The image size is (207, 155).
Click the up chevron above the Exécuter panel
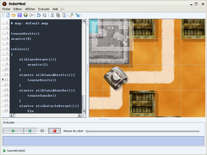(x=4, y=119)
